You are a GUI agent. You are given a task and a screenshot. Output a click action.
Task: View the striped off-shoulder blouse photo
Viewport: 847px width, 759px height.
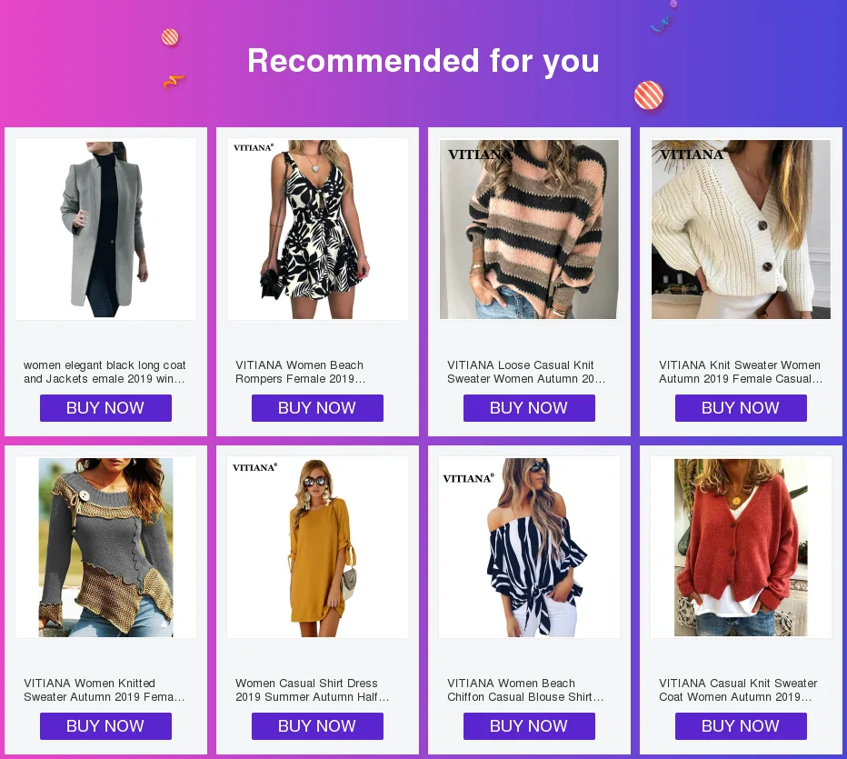(529, 547)
